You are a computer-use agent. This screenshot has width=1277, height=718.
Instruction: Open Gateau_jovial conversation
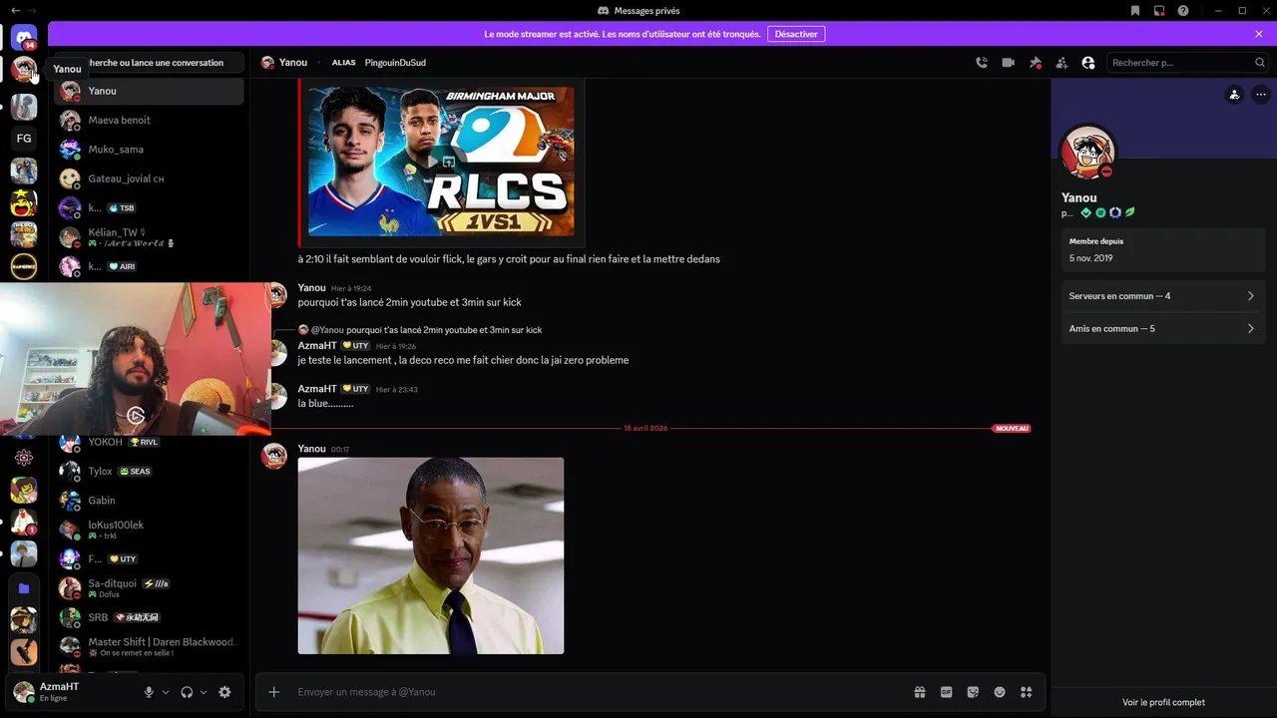[149, 179]
